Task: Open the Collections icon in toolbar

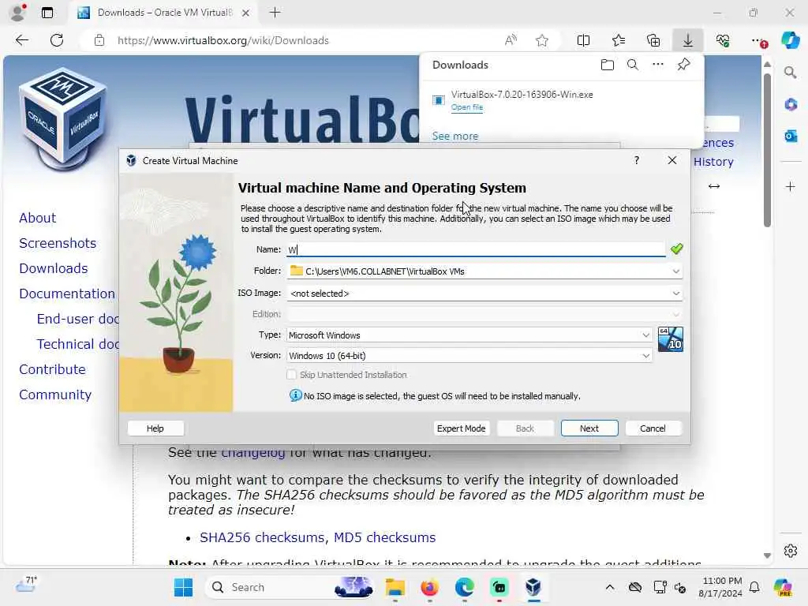Action: pos(653,40)
